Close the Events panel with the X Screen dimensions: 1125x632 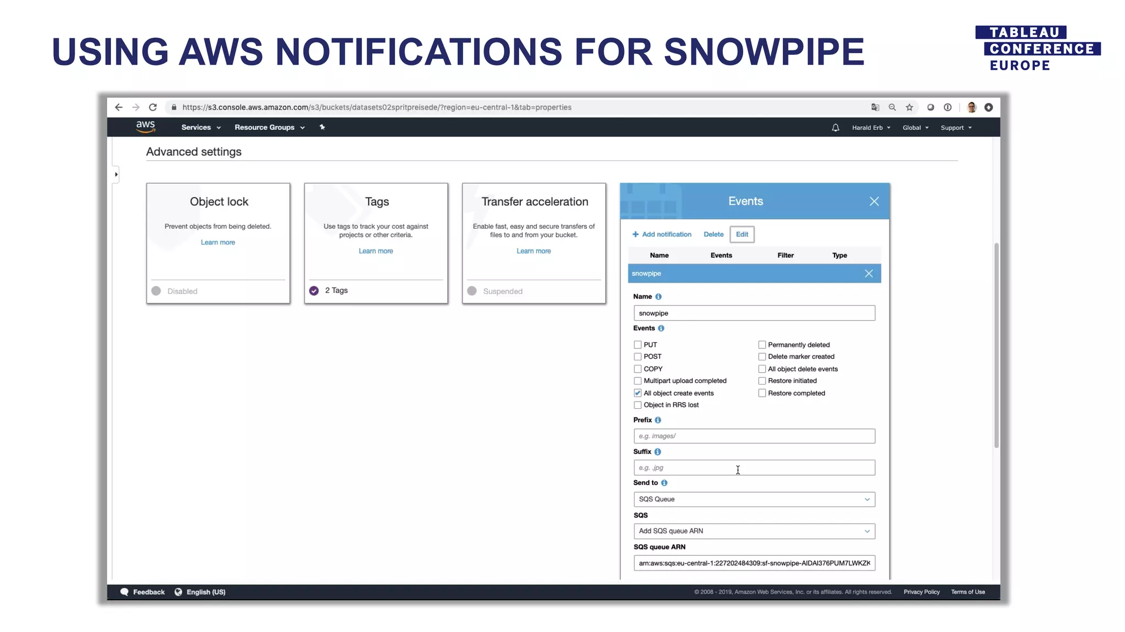click(874, 201)
